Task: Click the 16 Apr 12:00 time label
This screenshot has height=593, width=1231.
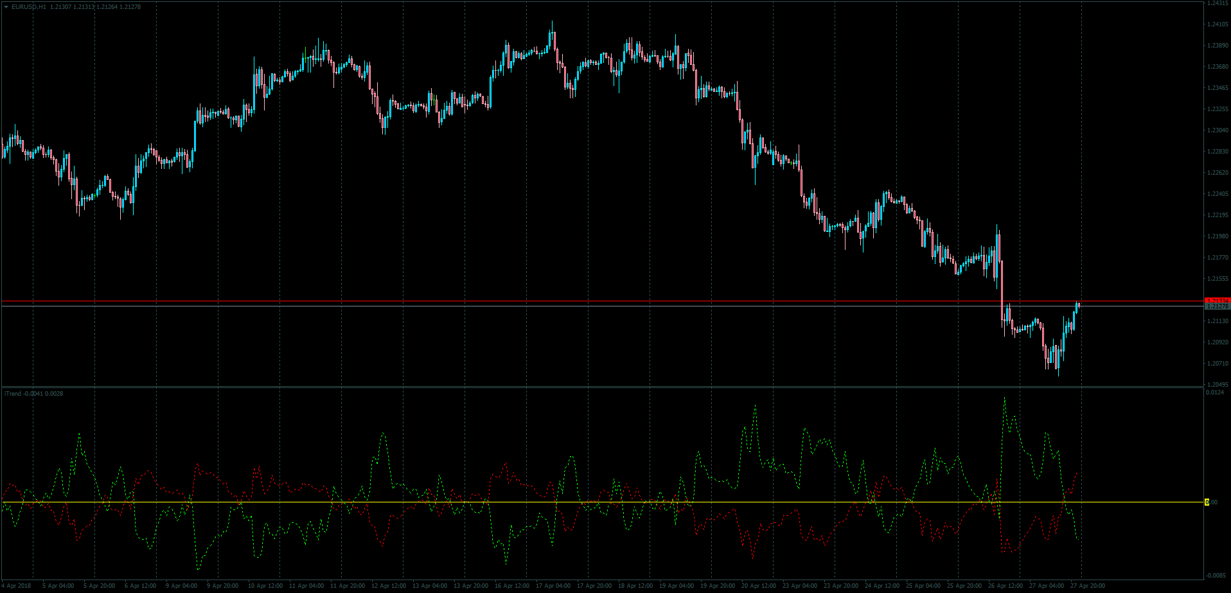Action: 512,586
